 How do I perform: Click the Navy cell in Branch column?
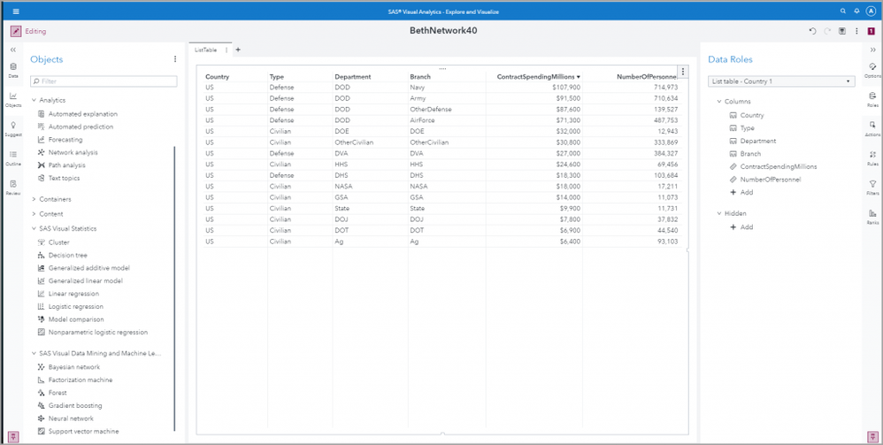pos(418,88)
